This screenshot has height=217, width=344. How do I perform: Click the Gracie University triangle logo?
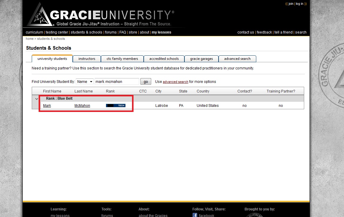[x=40, y=15]
